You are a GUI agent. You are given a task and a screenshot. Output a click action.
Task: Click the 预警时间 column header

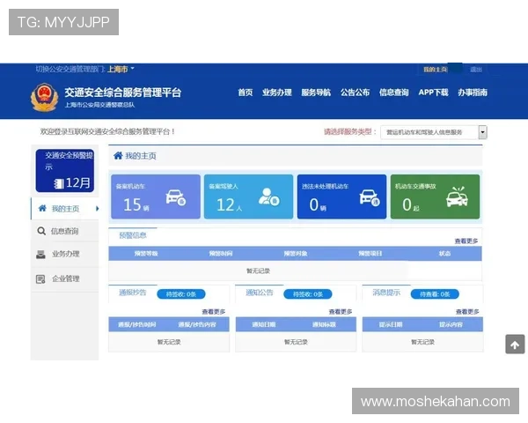tap(221, 253)
